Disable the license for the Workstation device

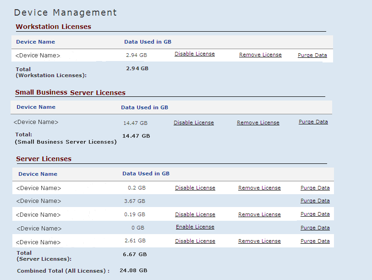click(194, 54)
